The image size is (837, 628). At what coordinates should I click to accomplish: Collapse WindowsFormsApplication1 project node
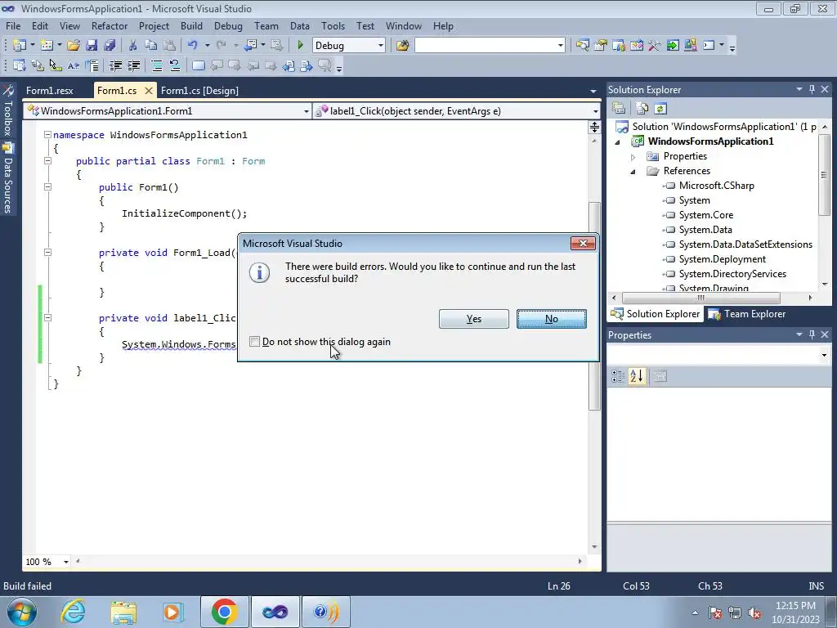[618, 141]
